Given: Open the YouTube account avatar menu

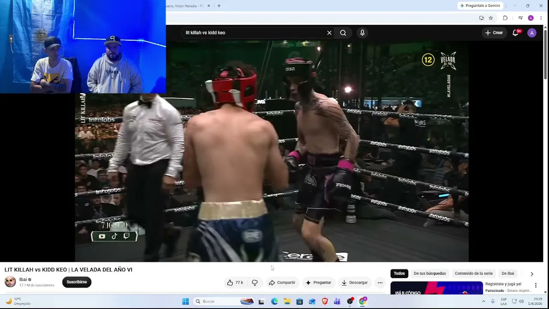Looking at the screenshot, I should click(532, 33).
